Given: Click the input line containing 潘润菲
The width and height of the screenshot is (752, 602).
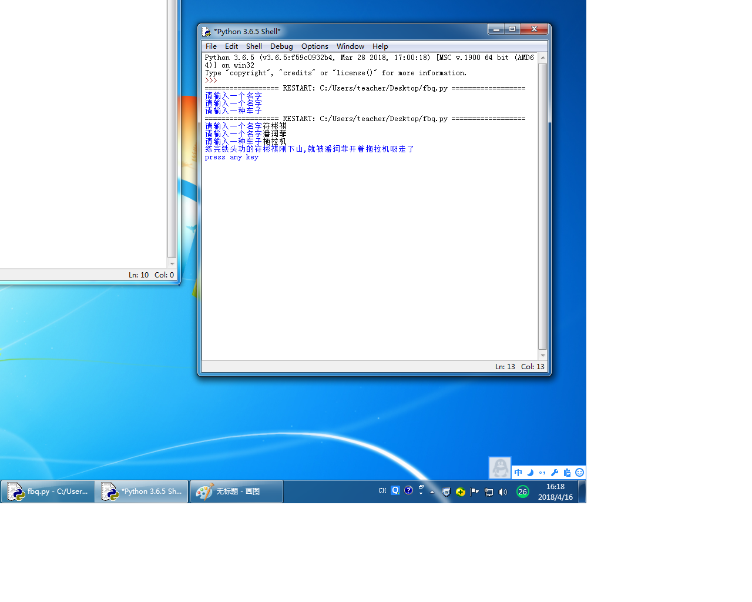Looking at the screenshot, I should click(246, 134).
